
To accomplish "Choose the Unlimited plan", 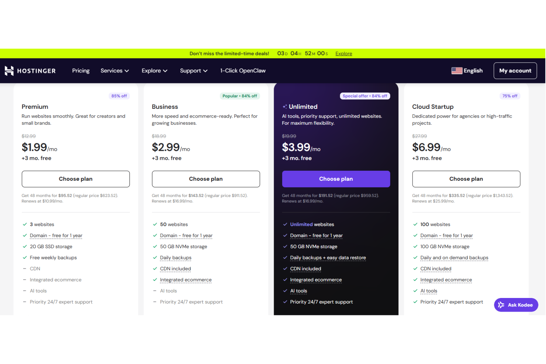I will pyautogui.click(x=336, y=179).
